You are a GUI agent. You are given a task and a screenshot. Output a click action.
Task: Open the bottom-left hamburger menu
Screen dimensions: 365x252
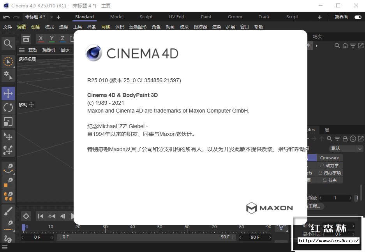tap(5, 248)
